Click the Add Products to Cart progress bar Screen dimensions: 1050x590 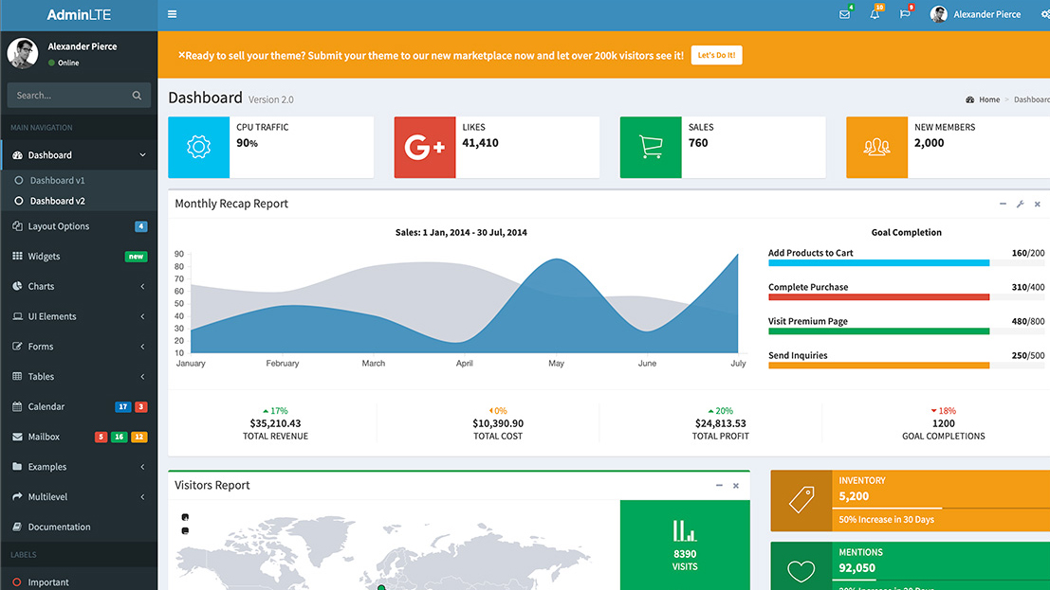pos(906,263)
